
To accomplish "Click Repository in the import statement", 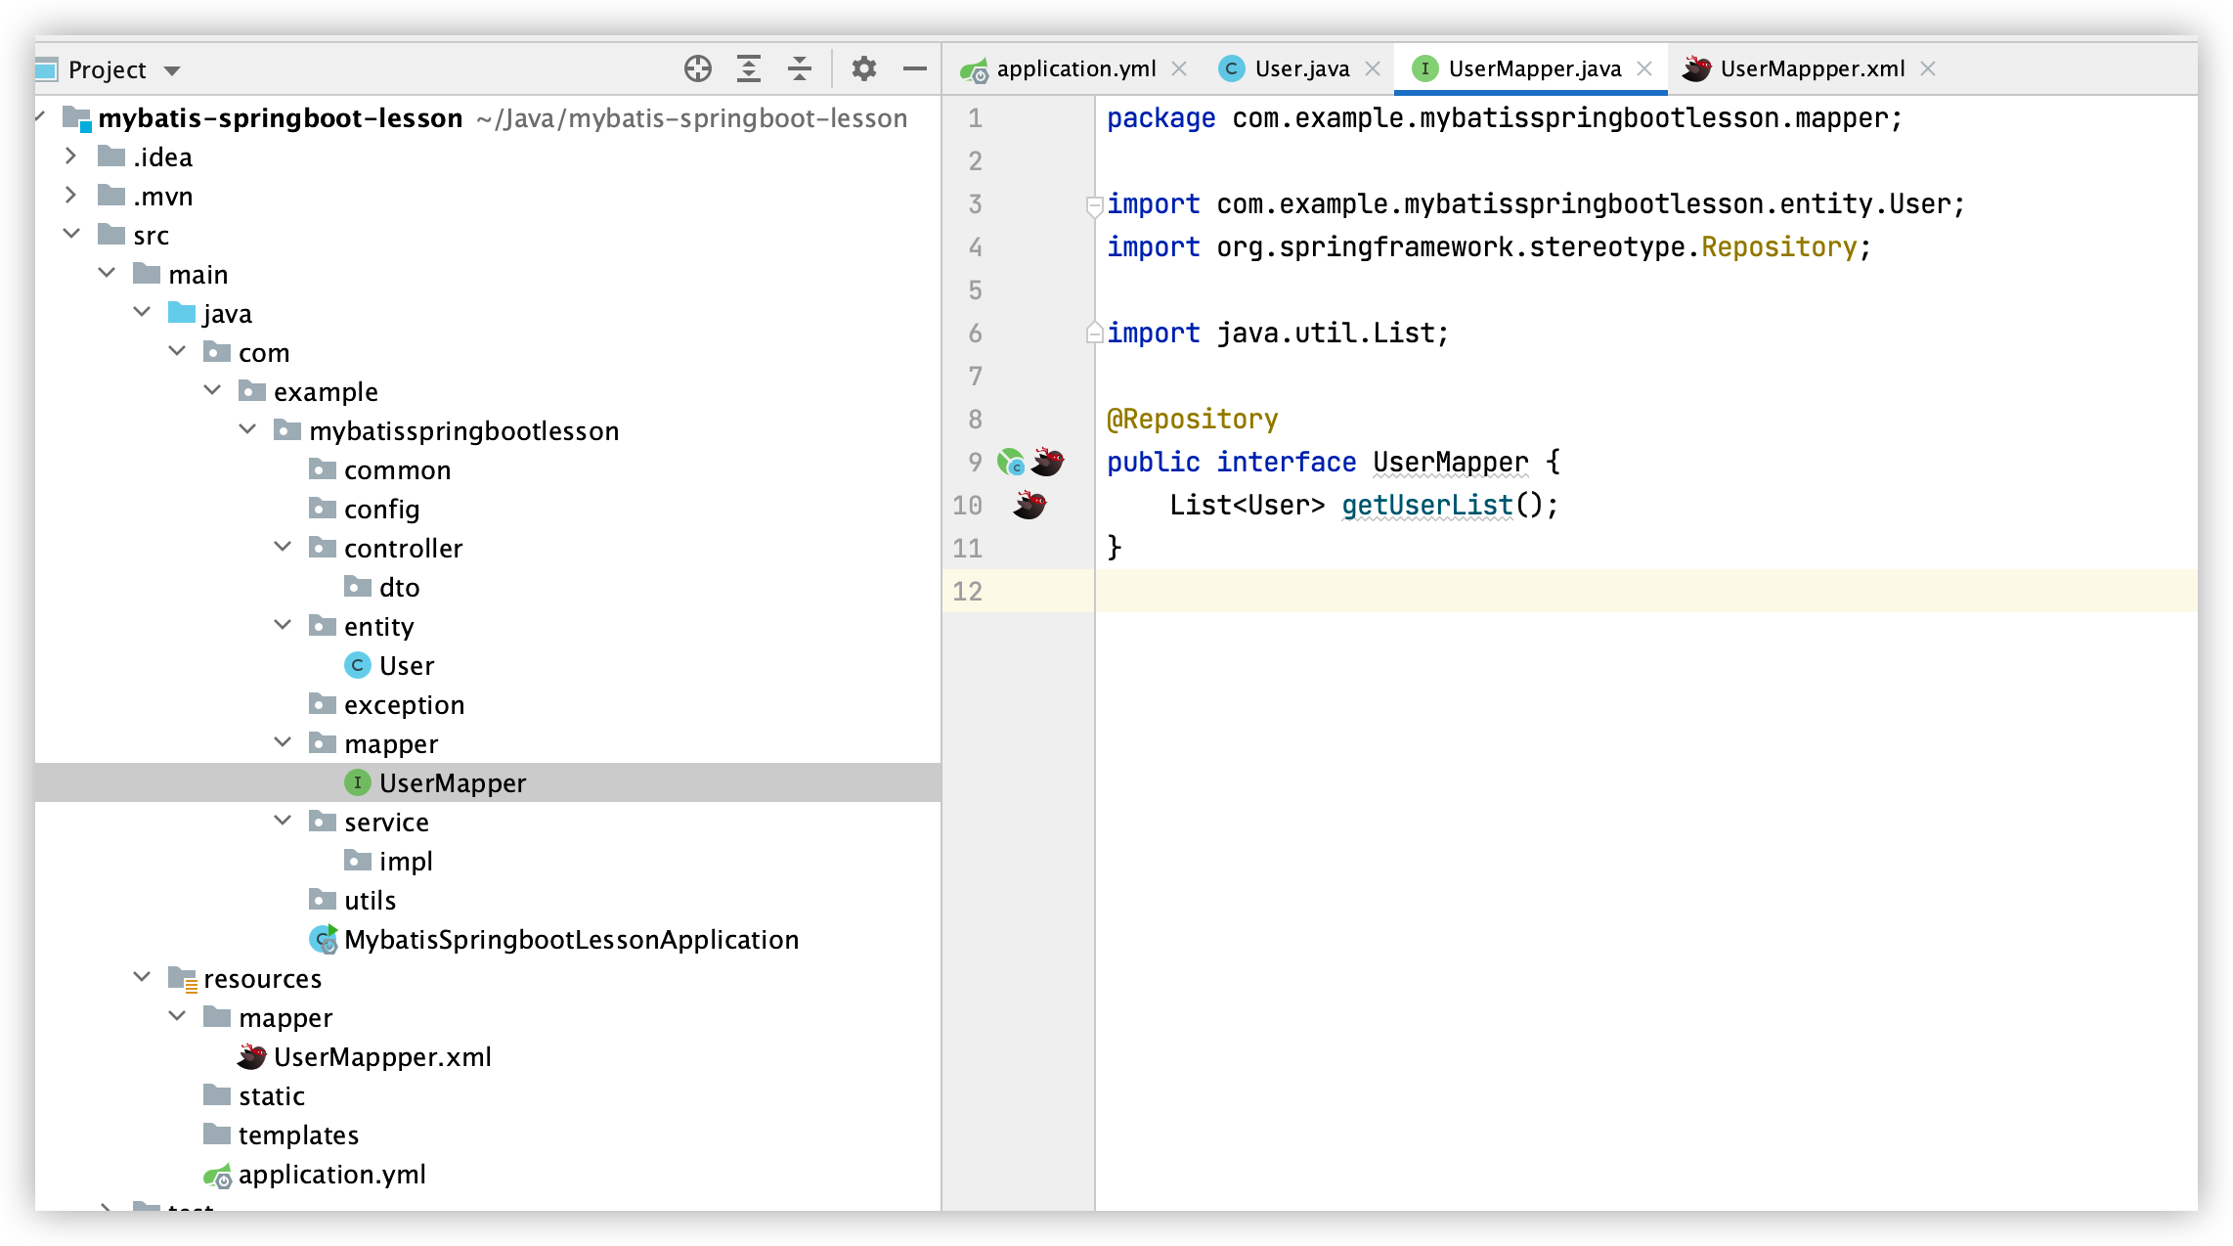I will tap(1778, 246).
